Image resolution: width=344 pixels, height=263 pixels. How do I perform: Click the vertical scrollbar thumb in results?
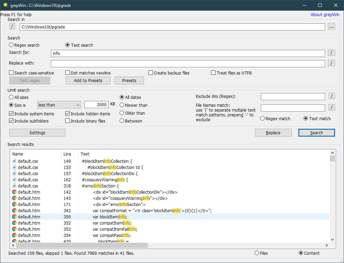pyautogui.click(x=332, y=159)
